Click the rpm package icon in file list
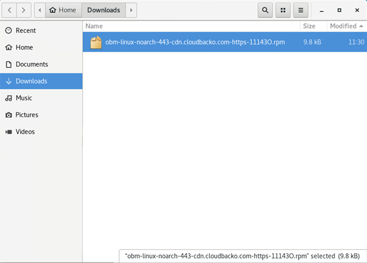The image size is (367, 263). click(96, 42)
